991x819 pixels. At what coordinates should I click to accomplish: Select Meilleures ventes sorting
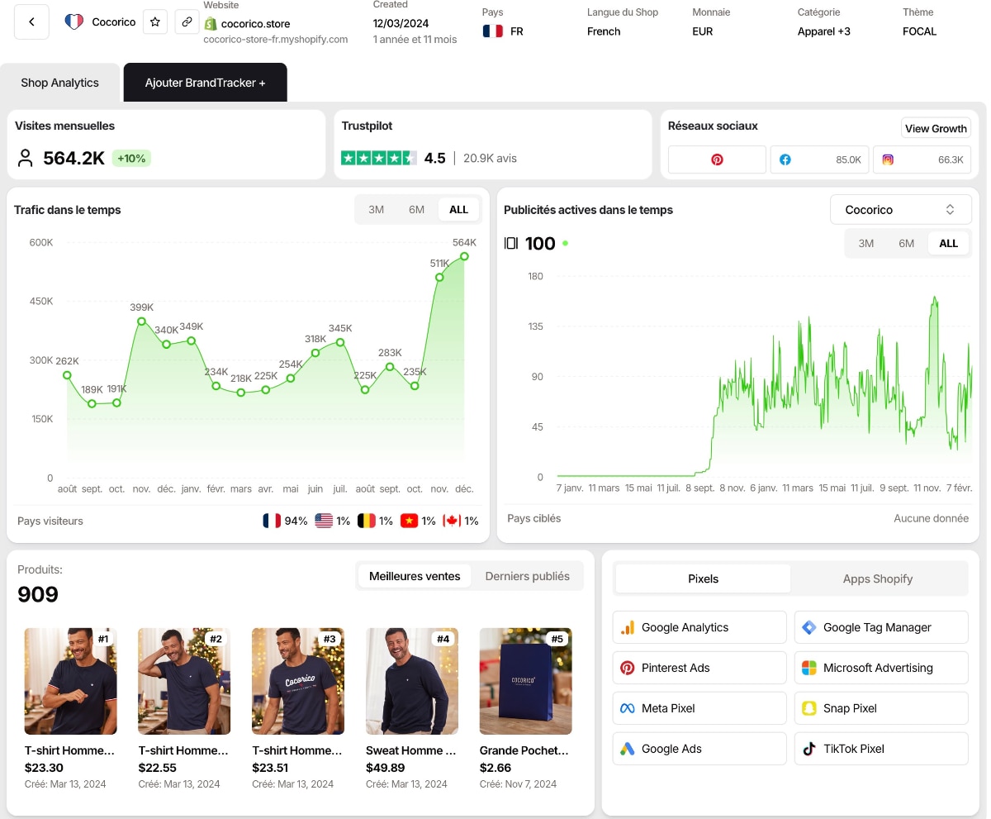414,576
